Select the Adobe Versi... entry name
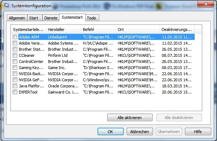Screen dimensions: 217x141 point(31,43)
